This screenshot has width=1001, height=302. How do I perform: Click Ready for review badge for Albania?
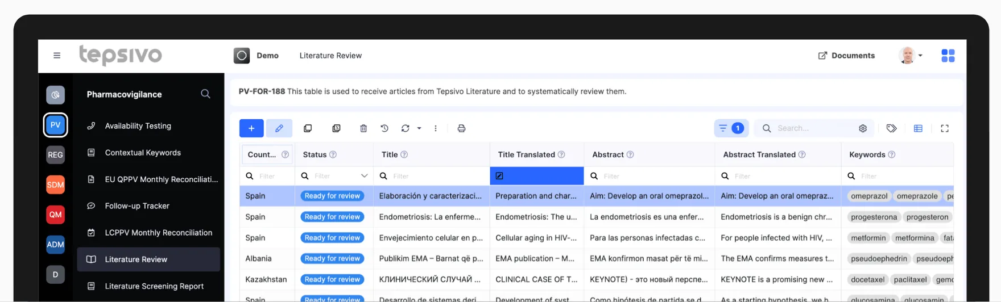[x=332, y=258]
